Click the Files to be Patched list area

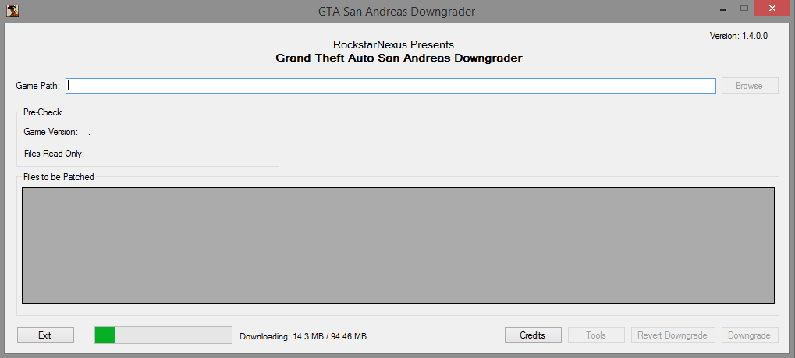(398, 246)
